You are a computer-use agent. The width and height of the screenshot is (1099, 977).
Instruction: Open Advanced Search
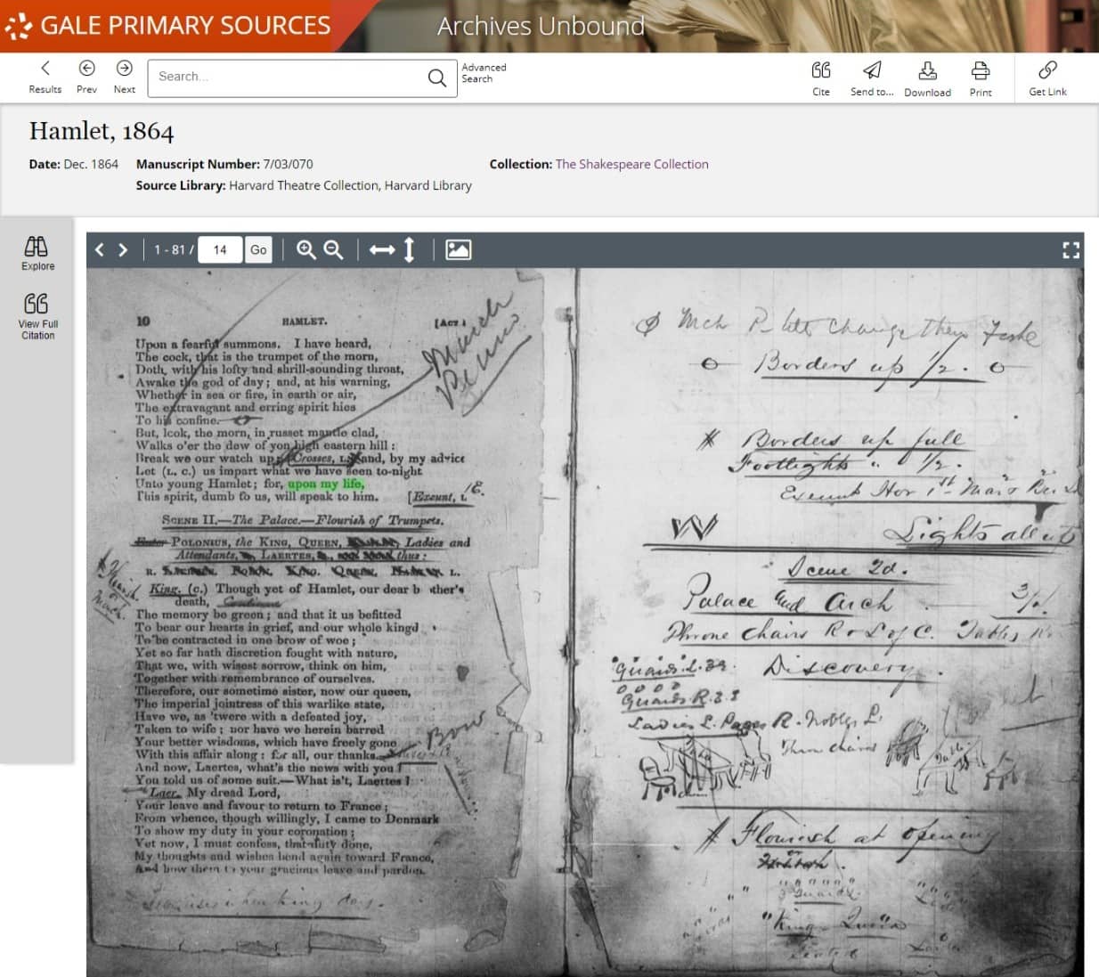coord(484,73)
